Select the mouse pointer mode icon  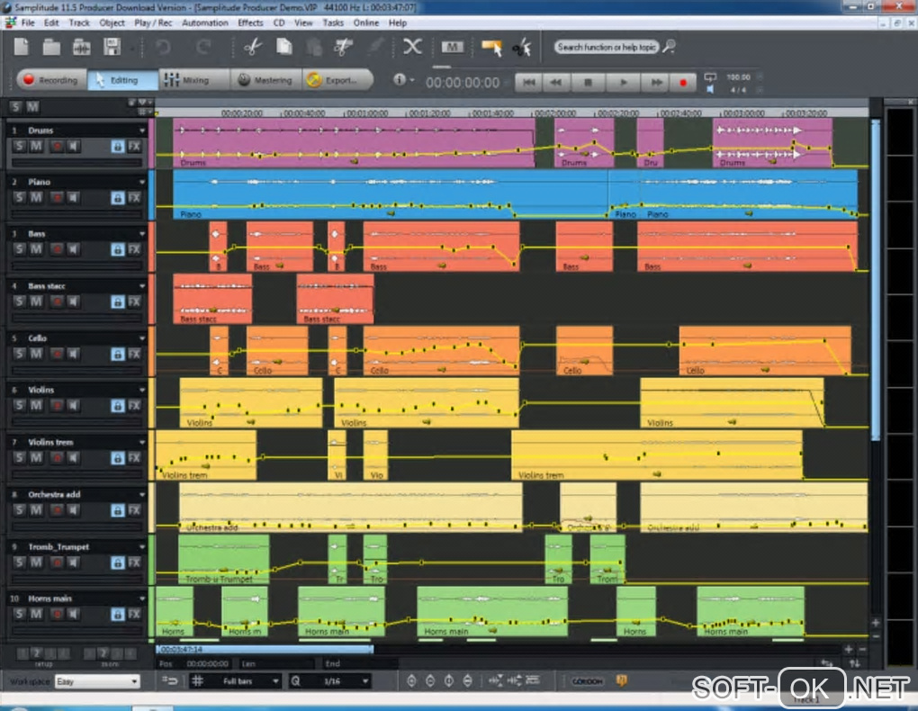point(490,48)
